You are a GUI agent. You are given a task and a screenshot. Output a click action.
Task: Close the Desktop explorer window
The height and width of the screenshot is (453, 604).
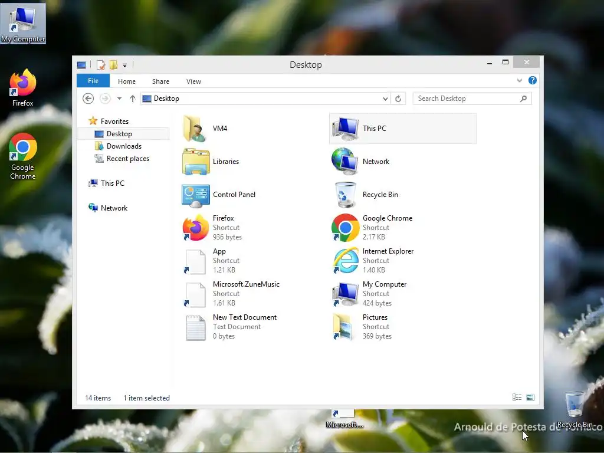527,63
